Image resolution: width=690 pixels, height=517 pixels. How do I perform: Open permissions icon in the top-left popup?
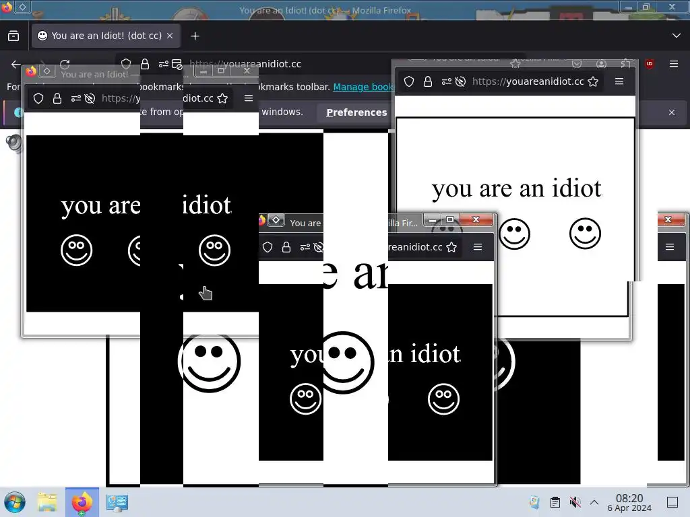click(75, 98)
